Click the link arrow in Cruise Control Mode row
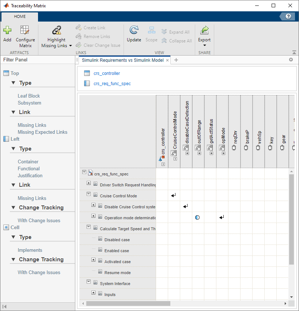The height and width of the screenshot is (311, 299). (173, 196)
